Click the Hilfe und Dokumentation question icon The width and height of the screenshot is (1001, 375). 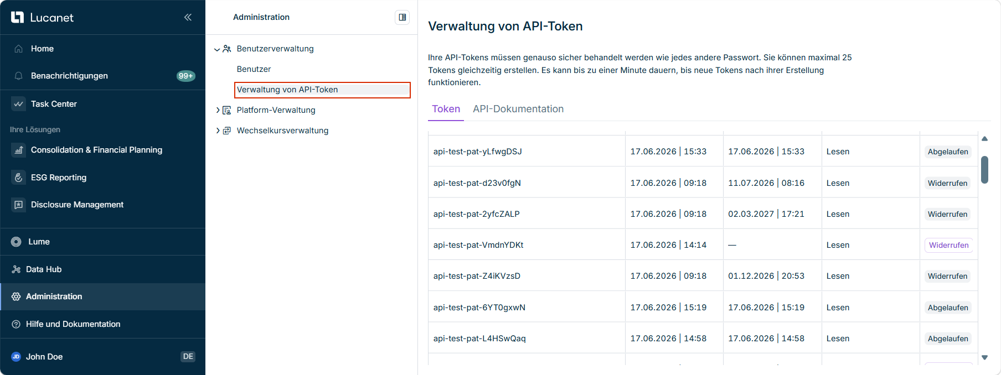pyautogui.click(x=16, y=324)
